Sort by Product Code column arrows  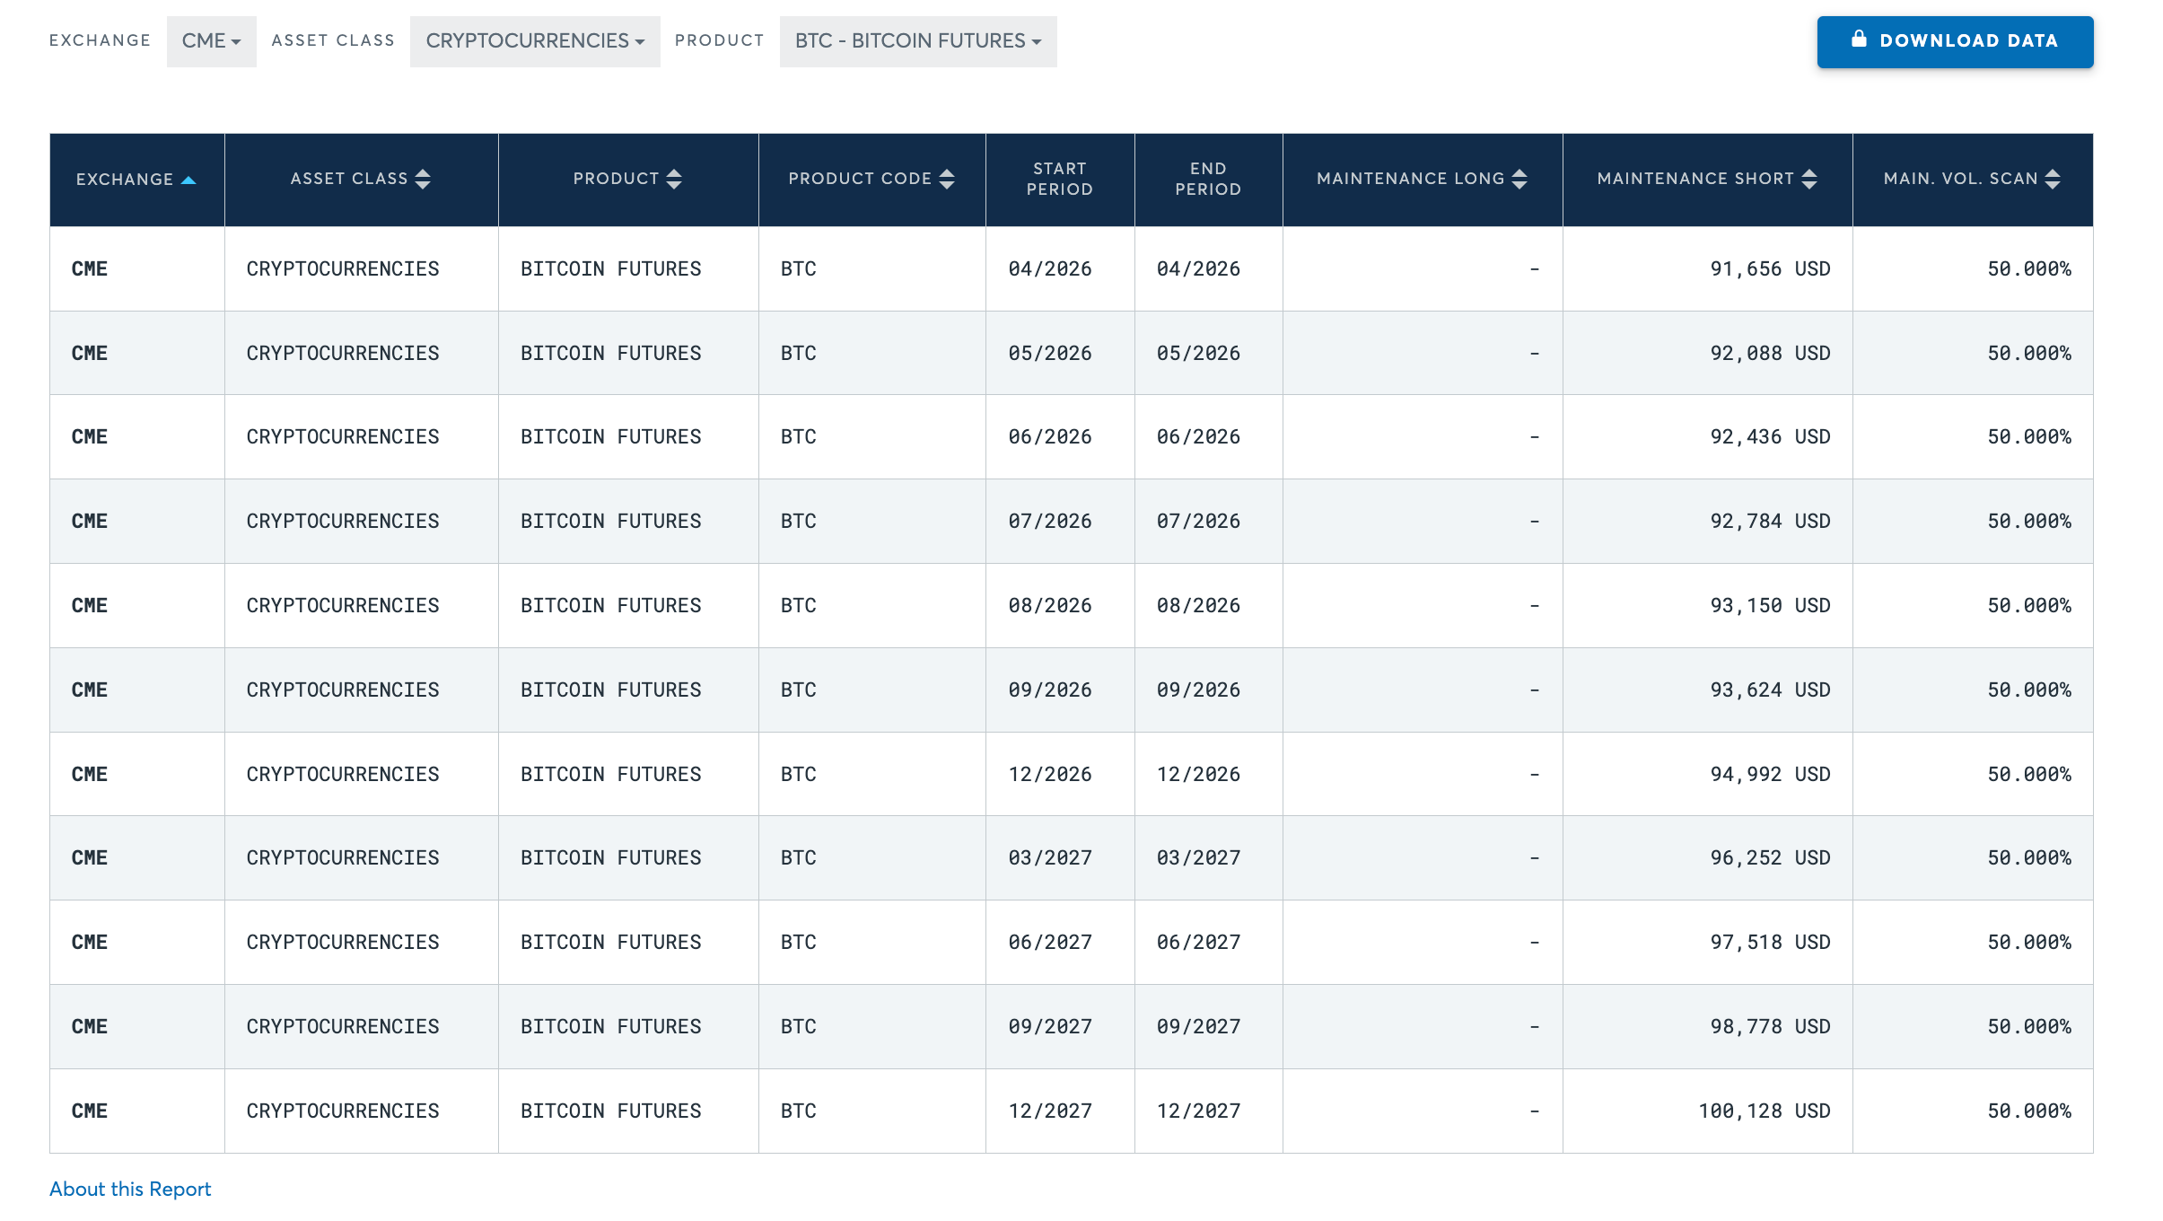point(947,179)
